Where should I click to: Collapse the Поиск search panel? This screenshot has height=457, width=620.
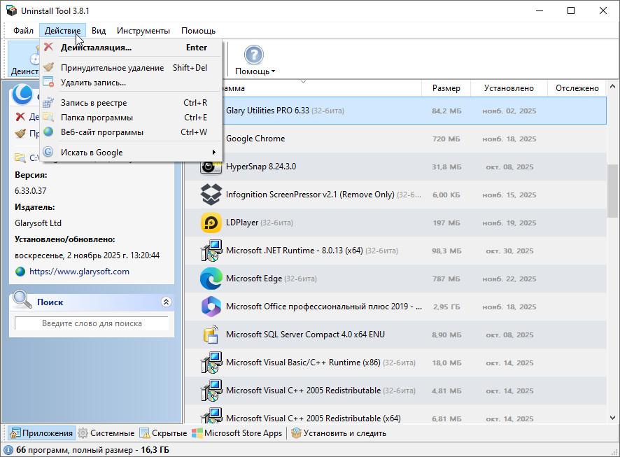(166, 302)
